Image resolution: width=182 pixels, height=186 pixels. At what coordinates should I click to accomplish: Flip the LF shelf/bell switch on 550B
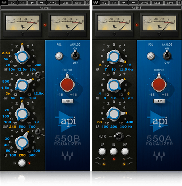coord(38,132)
